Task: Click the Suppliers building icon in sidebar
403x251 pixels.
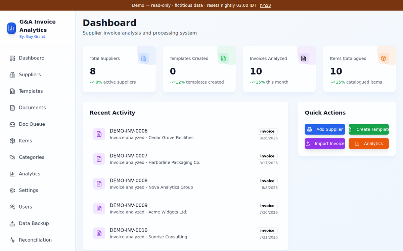Action: pos(12,75)
